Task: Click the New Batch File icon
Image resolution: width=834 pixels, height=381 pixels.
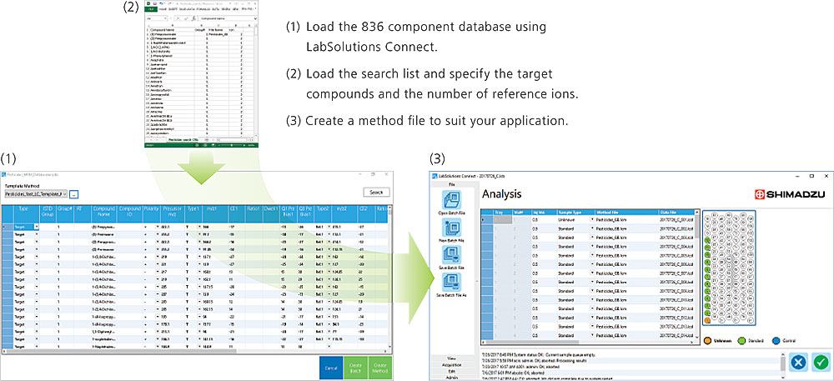Action: (452, 227)
